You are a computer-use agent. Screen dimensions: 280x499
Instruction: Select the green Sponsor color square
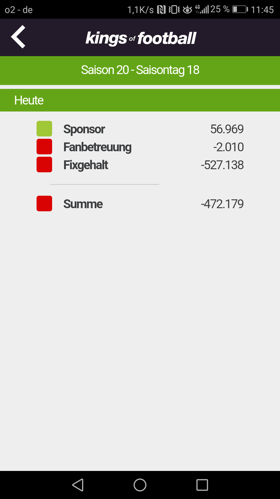pyautogui.click(x=44, y=129)
